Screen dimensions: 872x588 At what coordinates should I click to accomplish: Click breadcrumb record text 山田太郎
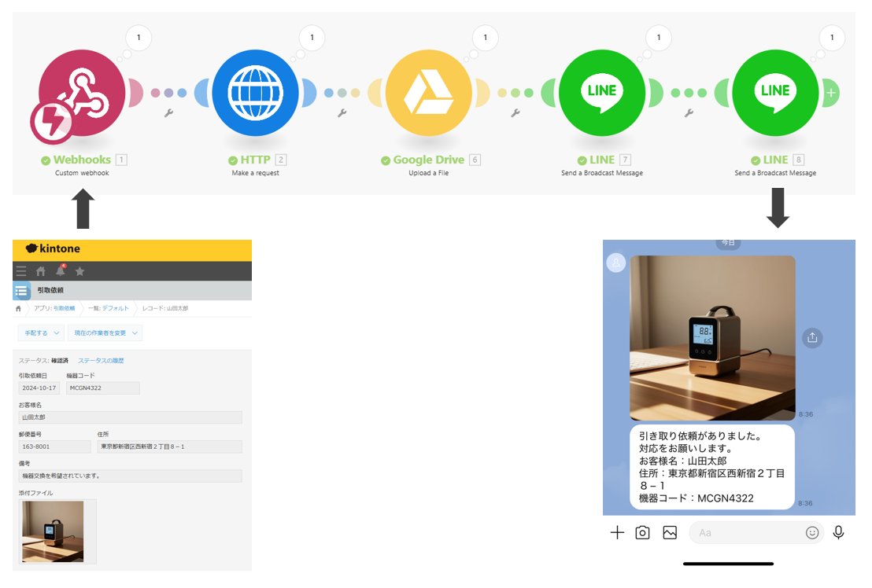click(178, 308)
